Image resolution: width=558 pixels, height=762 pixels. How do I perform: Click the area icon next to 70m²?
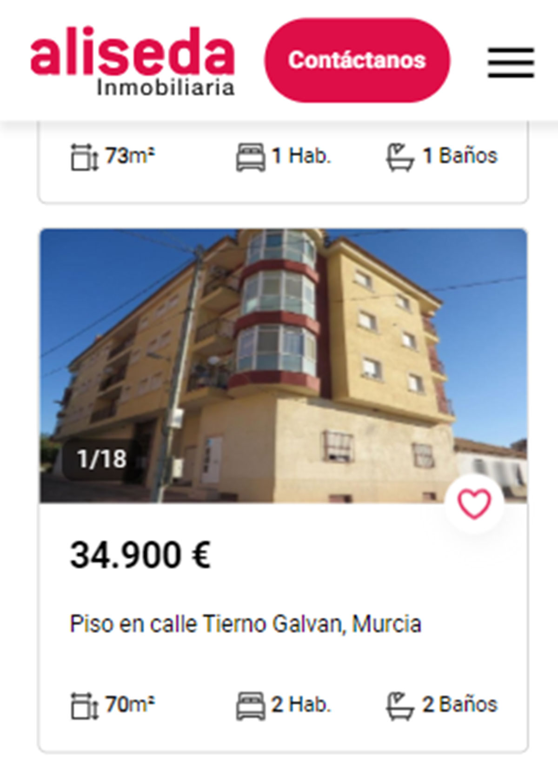tap(84, 707)
